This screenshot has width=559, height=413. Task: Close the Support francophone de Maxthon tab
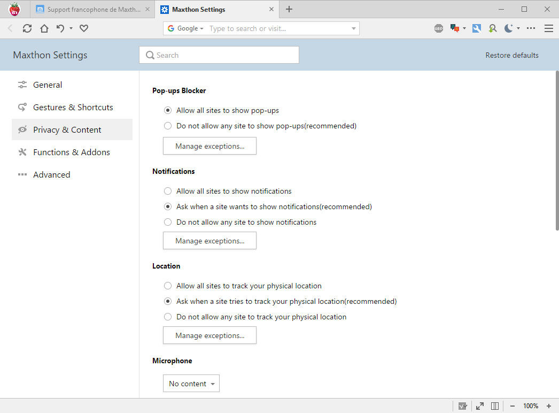pos(147,9)
